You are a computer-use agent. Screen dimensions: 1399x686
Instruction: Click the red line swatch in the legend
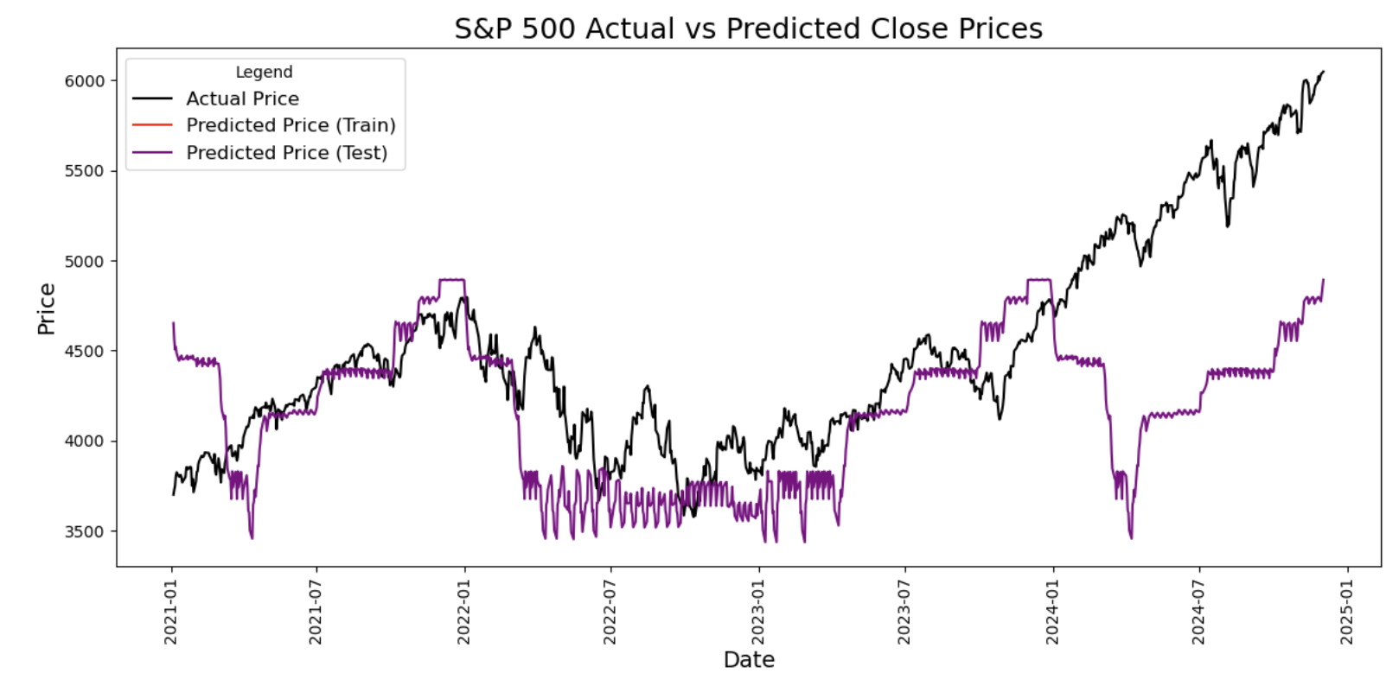(152, 125)
